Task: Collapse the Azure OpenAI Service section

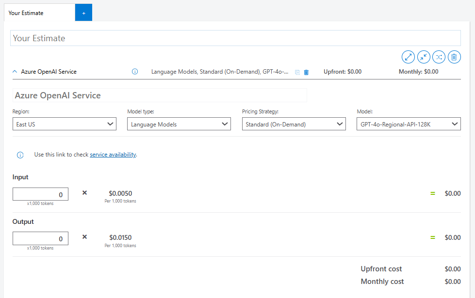Action: [14, 71]
